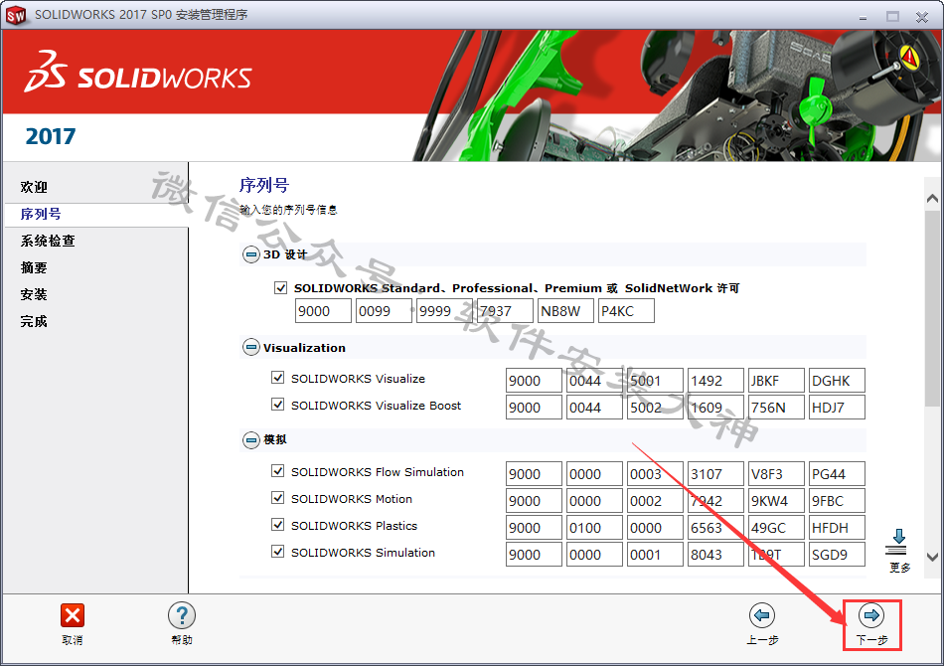Click the SW application icon in title bar
This screenshot has width=944, height=666.
click(16, 15)
